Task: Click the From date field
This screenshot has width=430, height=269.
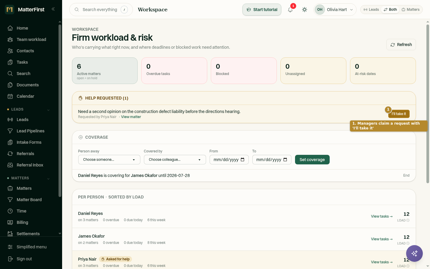Action: [x=229, y=160]
